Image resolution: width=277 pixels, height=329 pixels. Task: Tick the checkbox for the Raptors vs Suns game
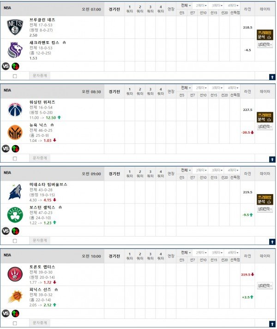15,323
